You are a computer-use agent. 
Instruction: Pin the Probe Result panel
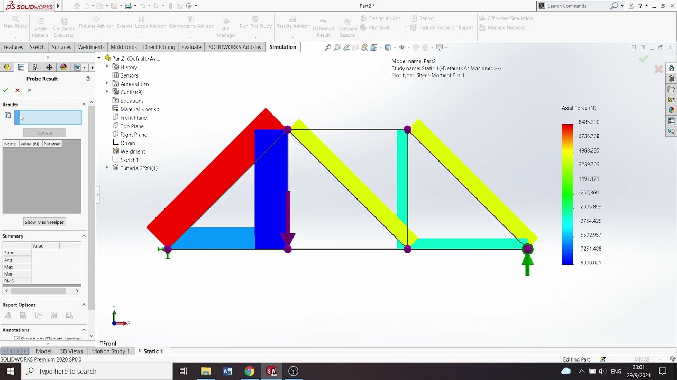(29, 90)
